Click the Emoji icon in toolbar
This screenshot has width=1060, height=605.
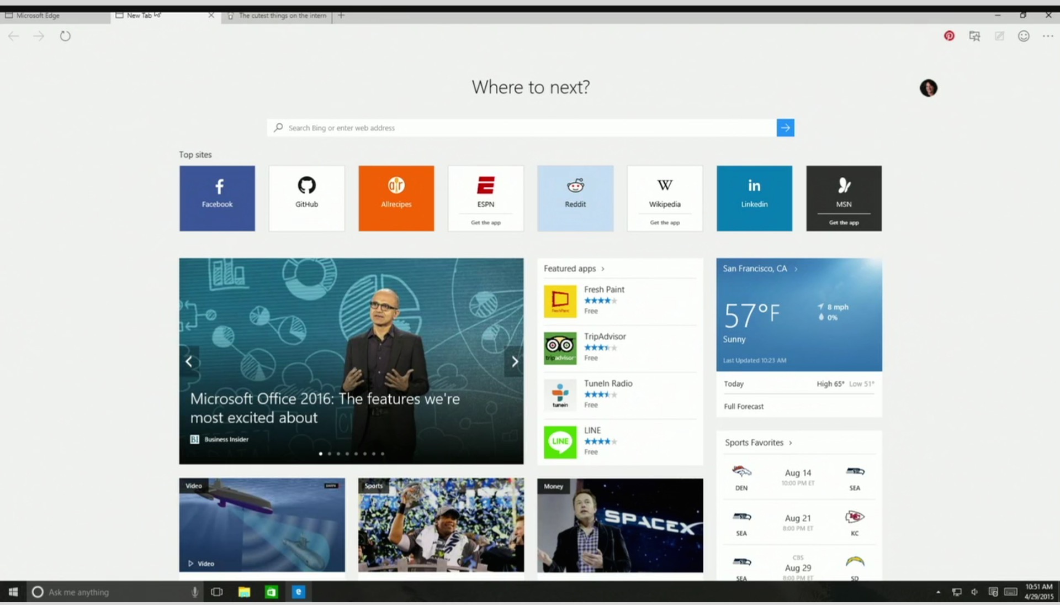(1024, 36)
